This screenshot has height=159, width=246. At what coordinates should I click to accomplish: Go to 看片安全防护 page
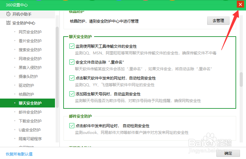30,41
